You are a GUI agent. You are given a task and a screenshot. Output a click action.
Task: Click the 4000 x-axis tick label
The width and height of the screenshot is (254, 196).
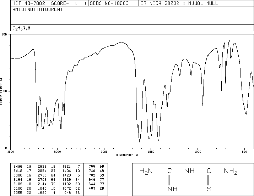(x=11, y=152)
